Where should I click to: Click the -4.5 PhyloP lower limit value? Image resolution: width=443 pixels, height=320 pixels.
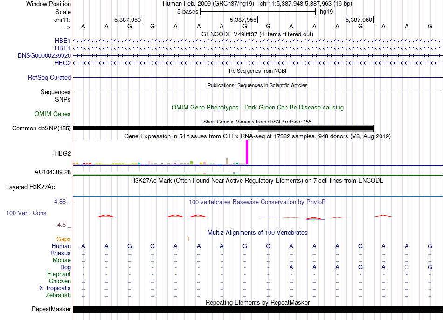click(61, 225)
